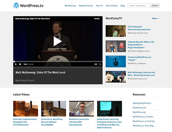
Task: Open Julia Eudy video thumbnail
Action: 26,109
